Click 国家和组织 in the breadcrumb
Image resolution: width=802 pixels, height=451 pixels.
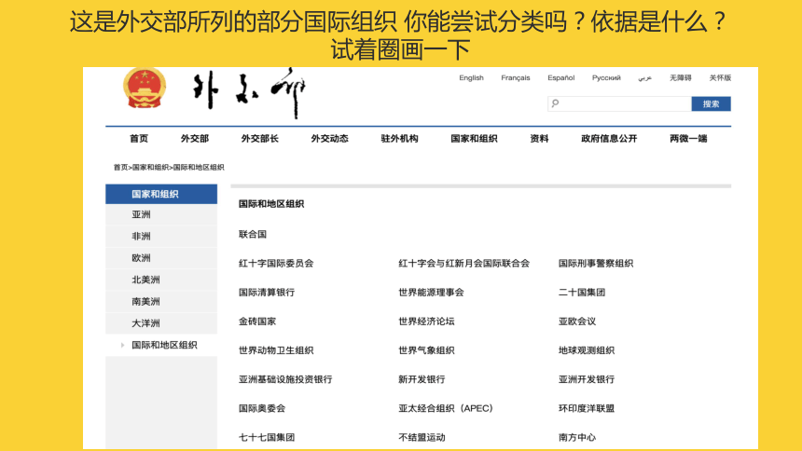click(150, 167)
